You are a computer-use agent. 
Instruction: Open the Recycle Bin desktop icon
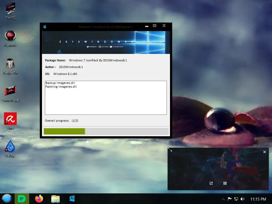[10, 66]
